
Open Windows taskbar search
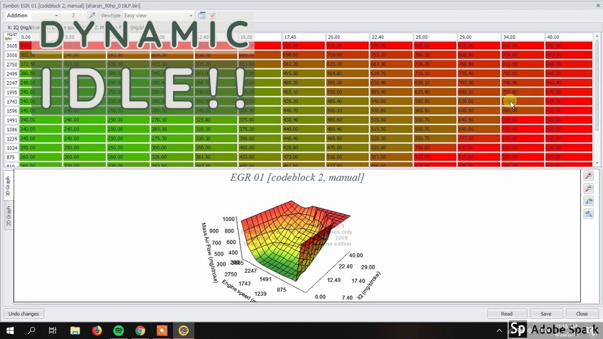coord(32,331)
